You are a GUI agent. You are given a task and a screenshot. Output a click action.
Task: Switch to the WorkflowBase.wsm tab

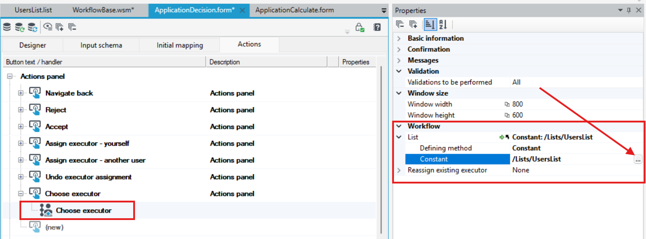coord(103,10)
